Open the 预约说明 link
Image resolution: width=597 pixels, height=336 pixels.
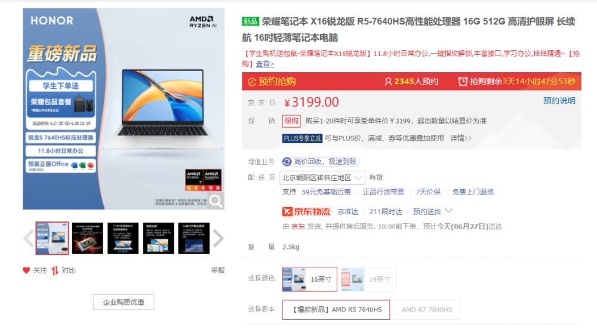[559, 101]
